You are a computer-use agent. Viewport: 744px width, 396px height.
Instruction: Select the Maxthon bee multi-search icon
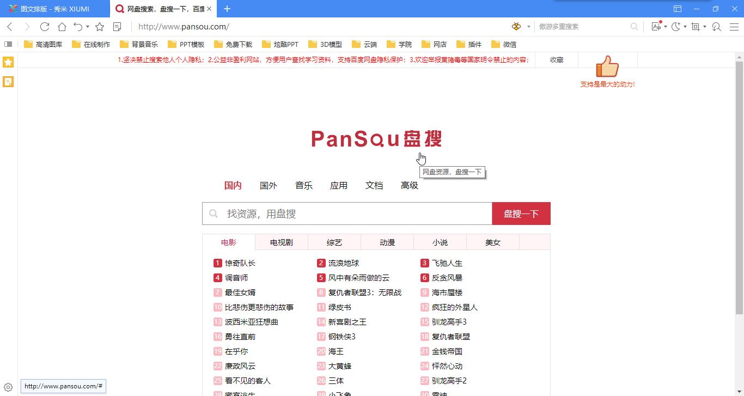[516, 26]
